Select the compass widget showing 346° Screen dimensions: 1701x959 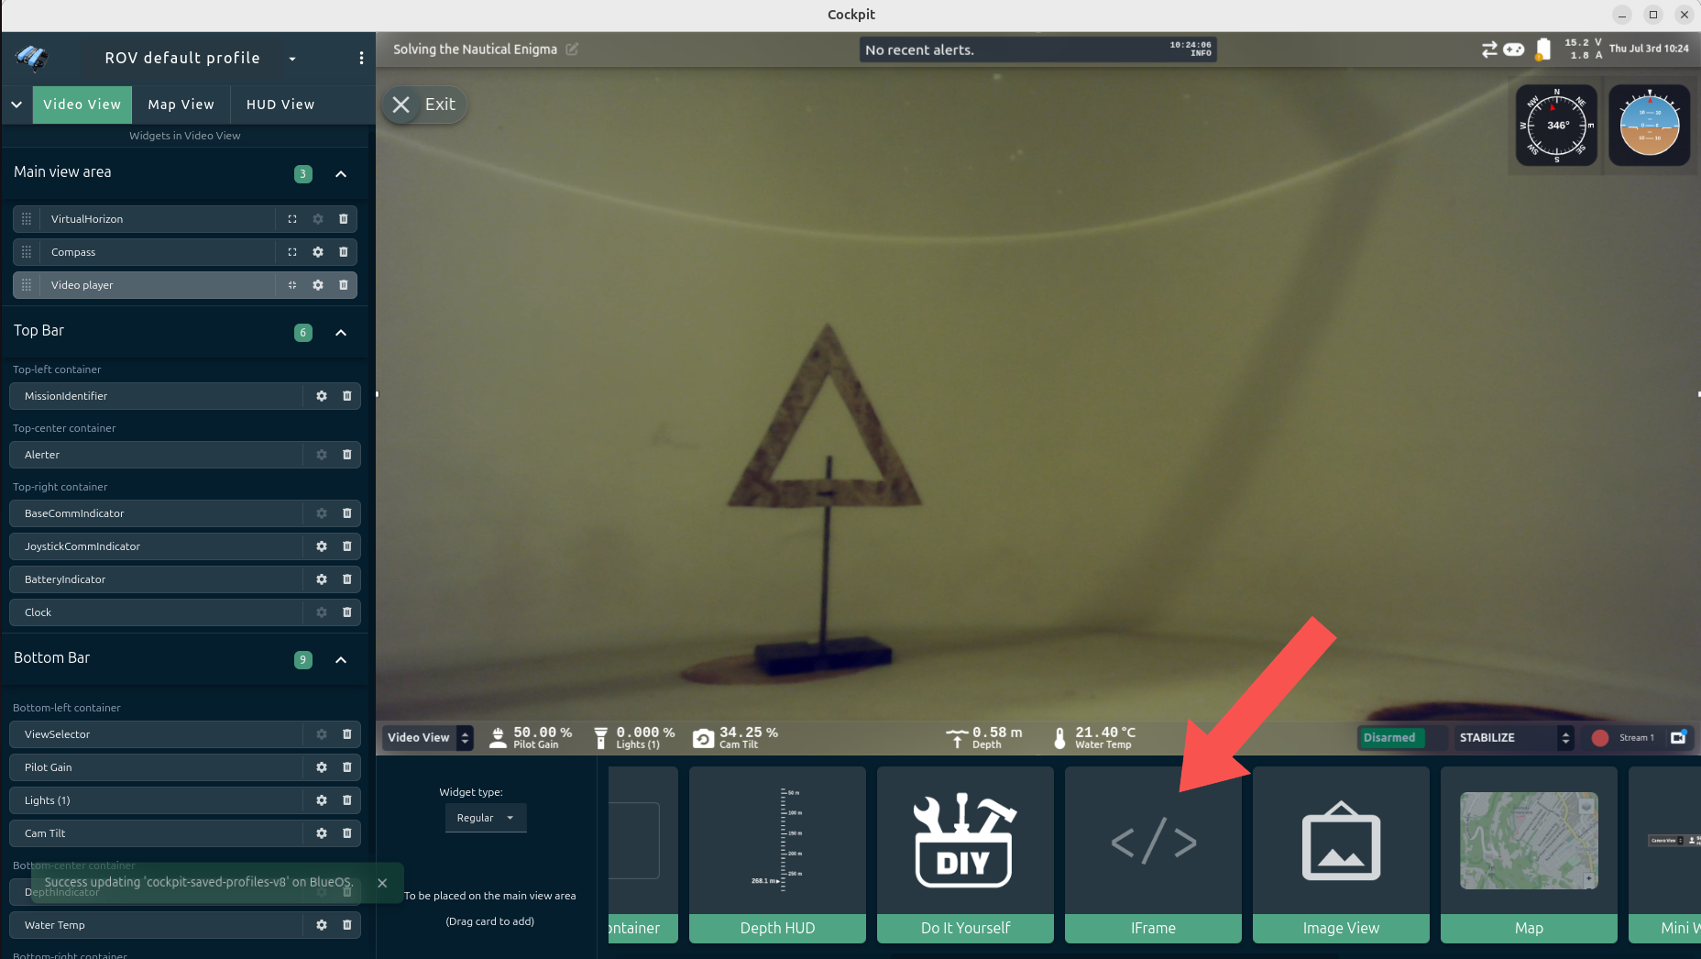pyautogui.click(x=1556, y=126)
